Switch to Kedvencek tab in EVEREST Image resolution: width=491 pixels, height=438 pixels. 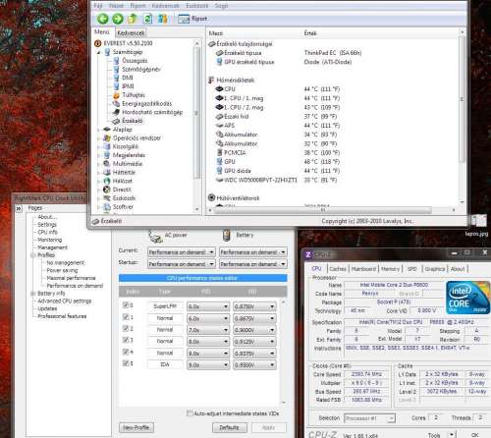pyautogui.click(x=131, y=33)
